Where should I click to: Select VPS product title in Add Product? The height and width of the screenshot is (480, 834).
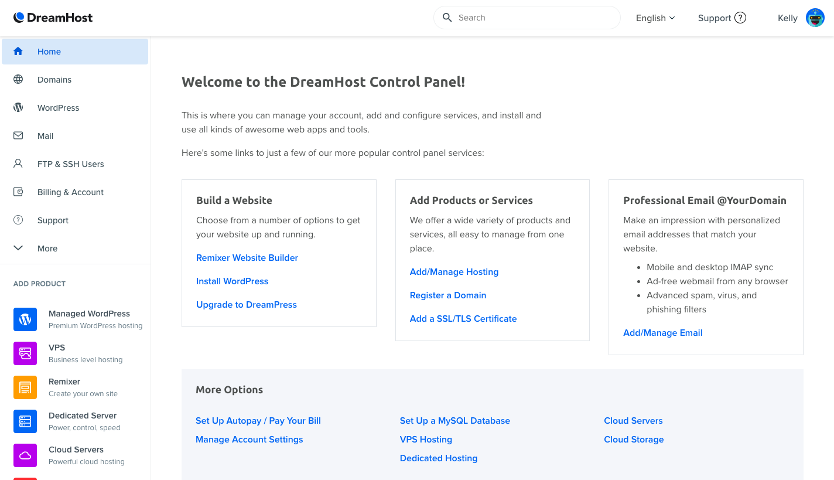pyautogui.click(x=57, y=348)
